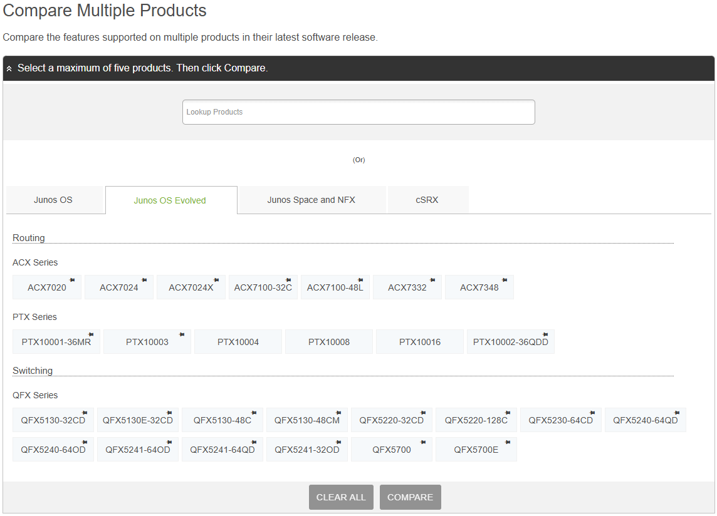Click the flag icon on PTX10003
717x516 pixels.
182,334
